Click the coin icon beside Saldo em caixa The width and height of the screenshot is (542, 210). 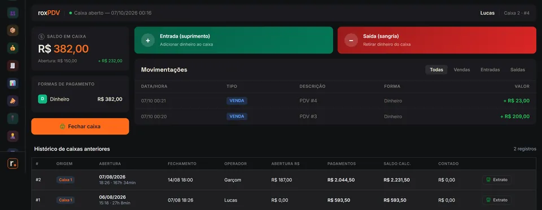pos(41,36)
